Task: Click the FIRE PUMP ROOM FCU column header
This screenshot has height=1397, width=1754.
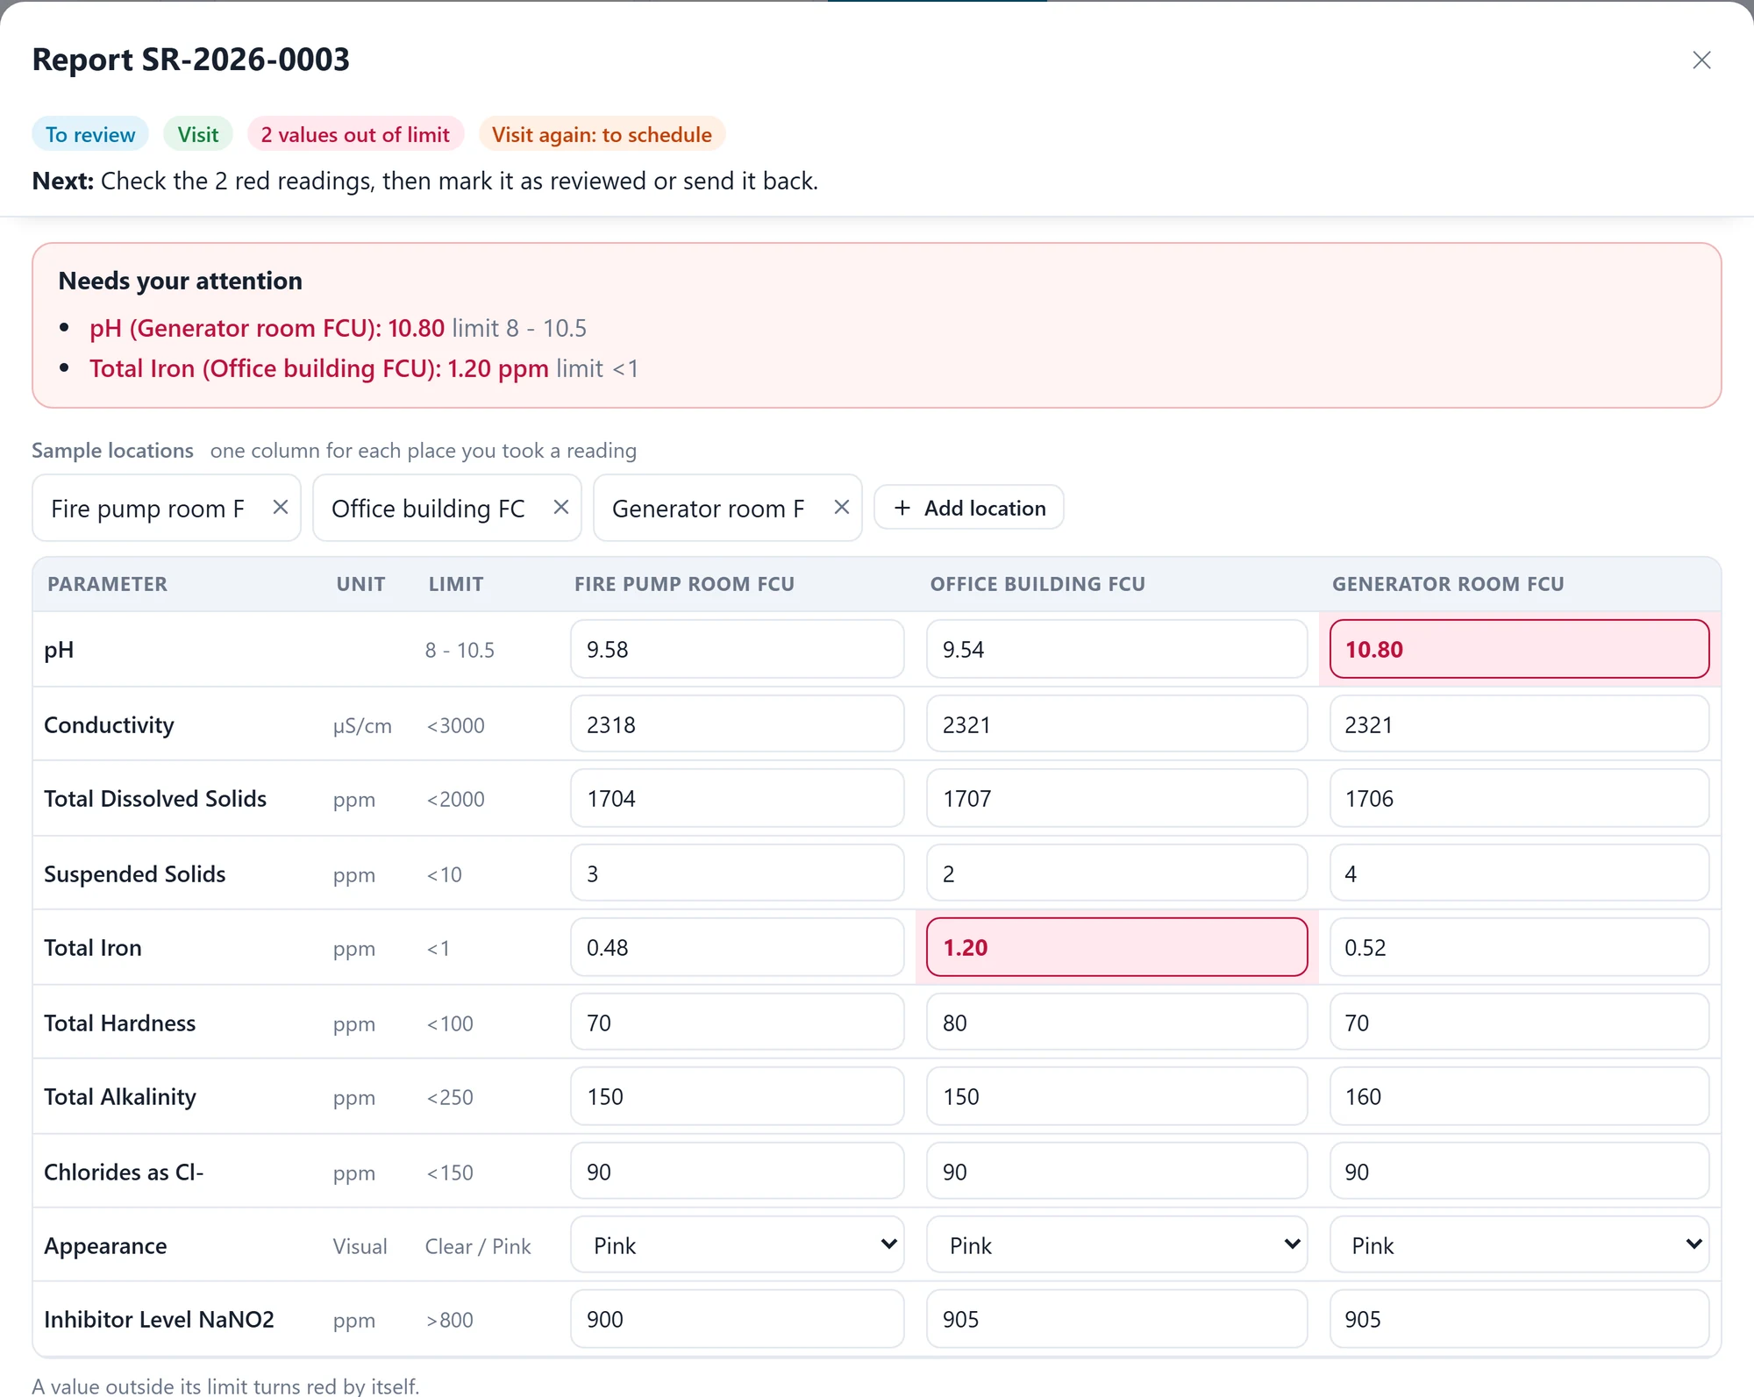Action: [684, 584]
